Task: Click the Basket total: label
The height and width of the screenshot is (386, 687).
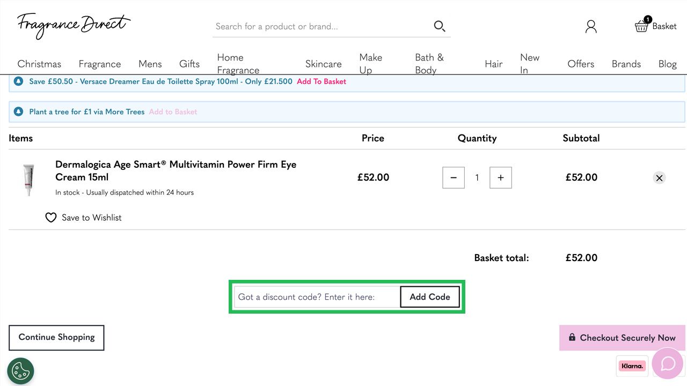Action: pyautogui.click(x=501, y=258)
